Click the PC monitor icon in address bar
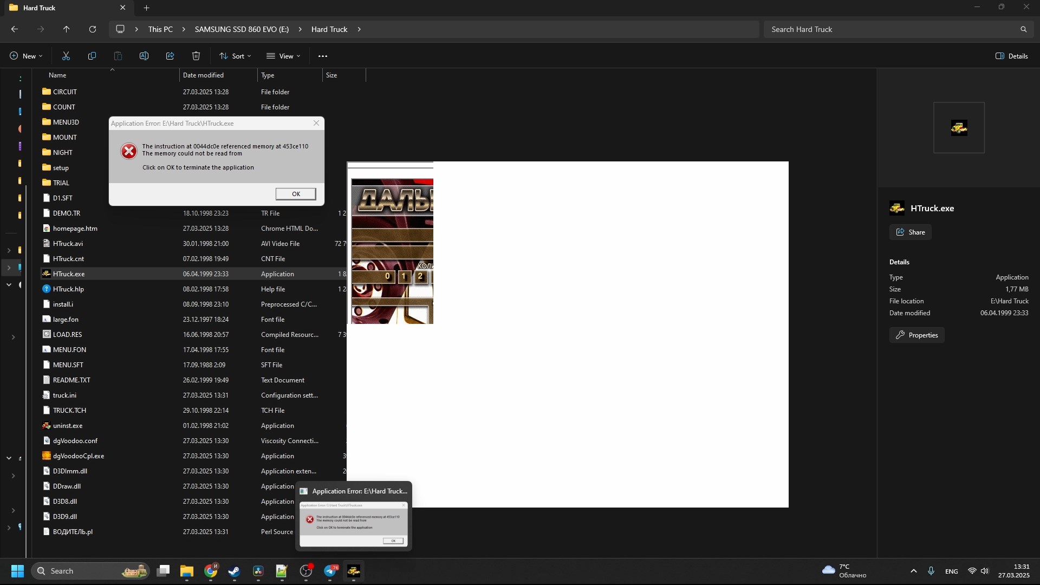 click(x=120, y=29)
